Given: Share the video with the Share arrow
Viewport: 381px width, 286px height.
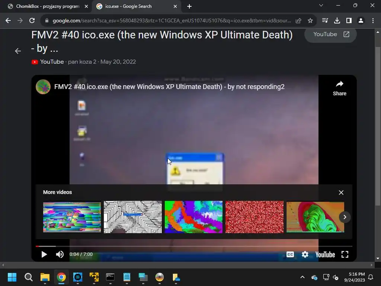Looking at the screenshot, I should pyautogui.click(x=339, y=88).
